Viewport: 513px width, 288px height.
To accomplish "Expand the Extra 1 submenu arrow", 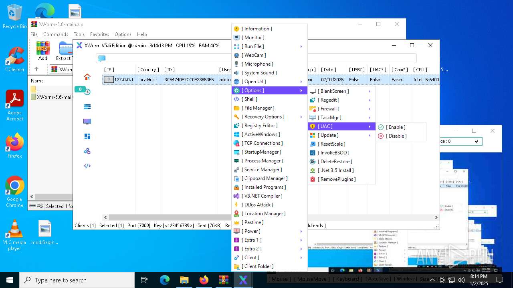I will 301,240.
